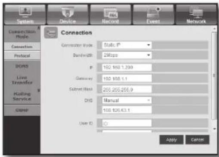Click the Gateway field 192.168.1.1

pyautogui.click(x=127, y=79)
